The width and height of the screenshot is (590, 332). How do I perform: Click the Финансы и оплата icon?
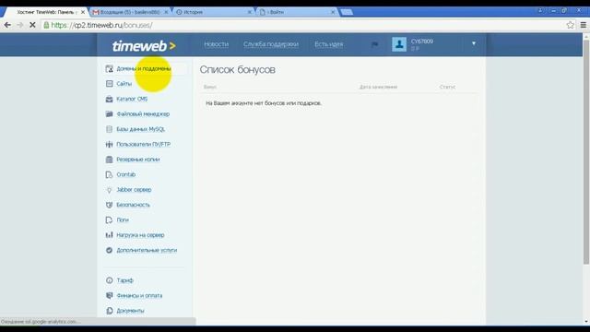[109, 295]
